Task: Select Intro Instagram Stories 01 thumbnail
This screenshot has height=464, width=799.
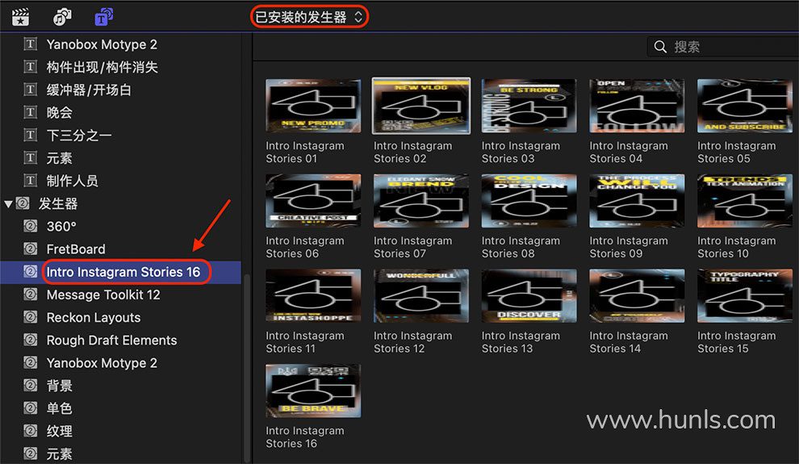Action: 313,106
